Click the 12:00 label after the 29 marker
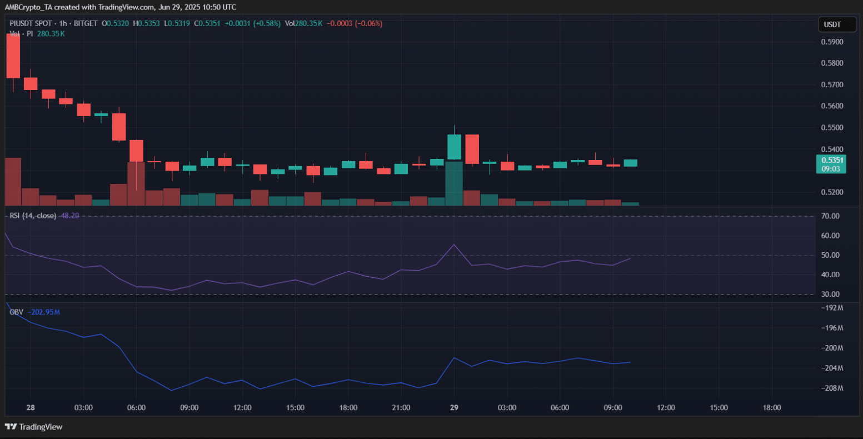This screenshot has width=863, height=439. coord(666,407)
